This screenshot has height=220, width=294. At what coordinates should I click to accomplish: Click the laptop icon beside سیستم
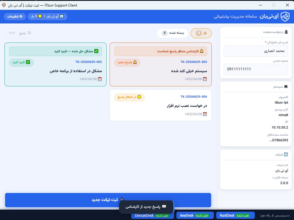tap(286, 87)
